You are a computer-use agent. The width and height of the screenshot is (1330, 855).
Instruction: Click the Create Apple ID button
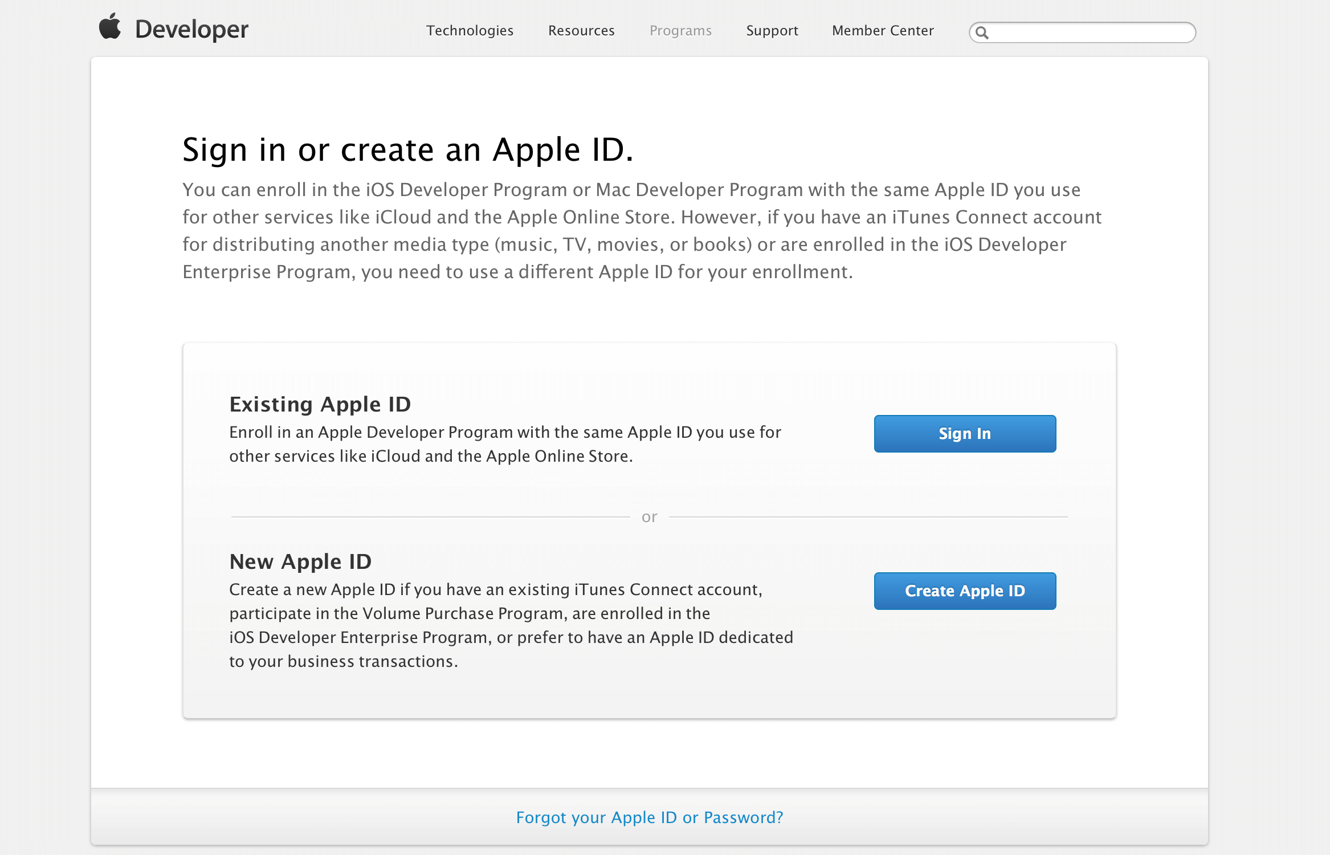(x=965, y=591)
